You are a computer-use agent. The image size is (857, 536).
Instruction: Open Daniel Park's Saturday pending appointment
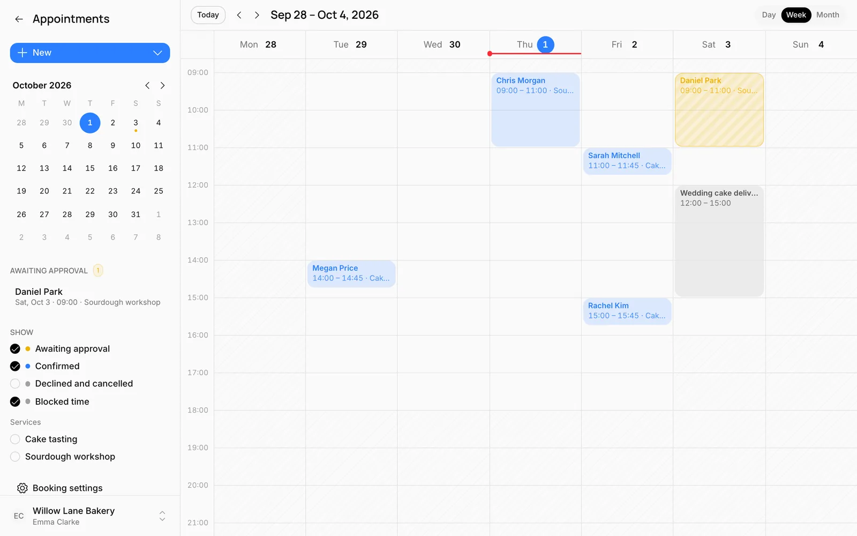click(719, 109)
